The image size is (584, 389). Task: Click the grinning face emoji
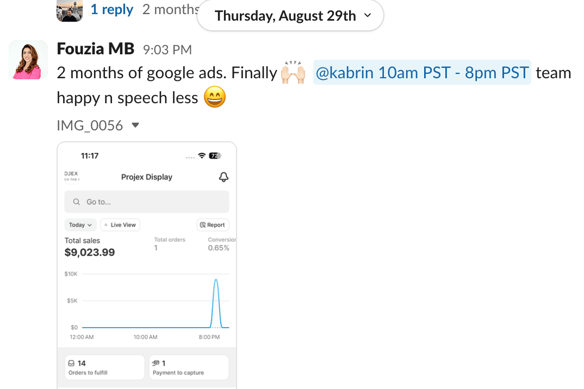click(x=214, y=97)
